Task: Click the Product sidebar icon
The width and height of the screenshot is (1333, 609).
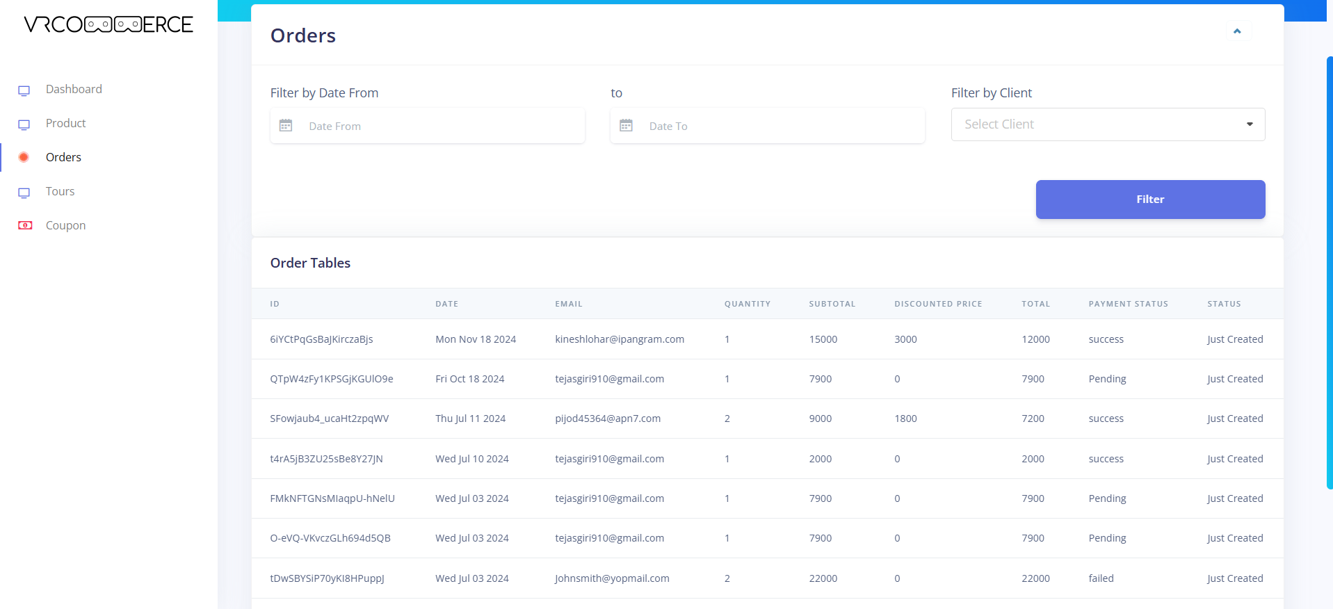Action: click(24, 124)
